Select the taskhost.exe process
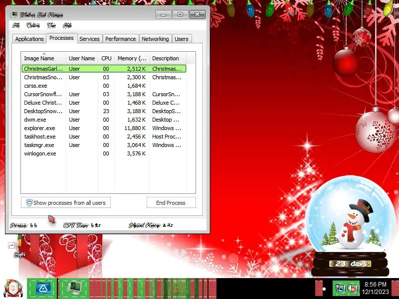 104,137
